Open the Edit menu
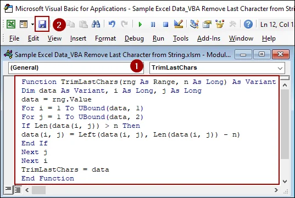 point(34,38)
